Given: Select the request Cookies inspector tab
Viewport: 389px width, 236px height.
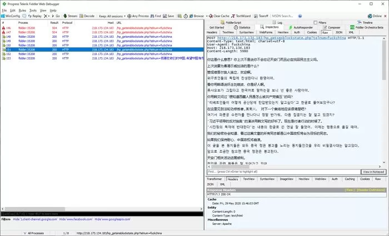Looking at the screenshot, I should [x=312, y=32].
